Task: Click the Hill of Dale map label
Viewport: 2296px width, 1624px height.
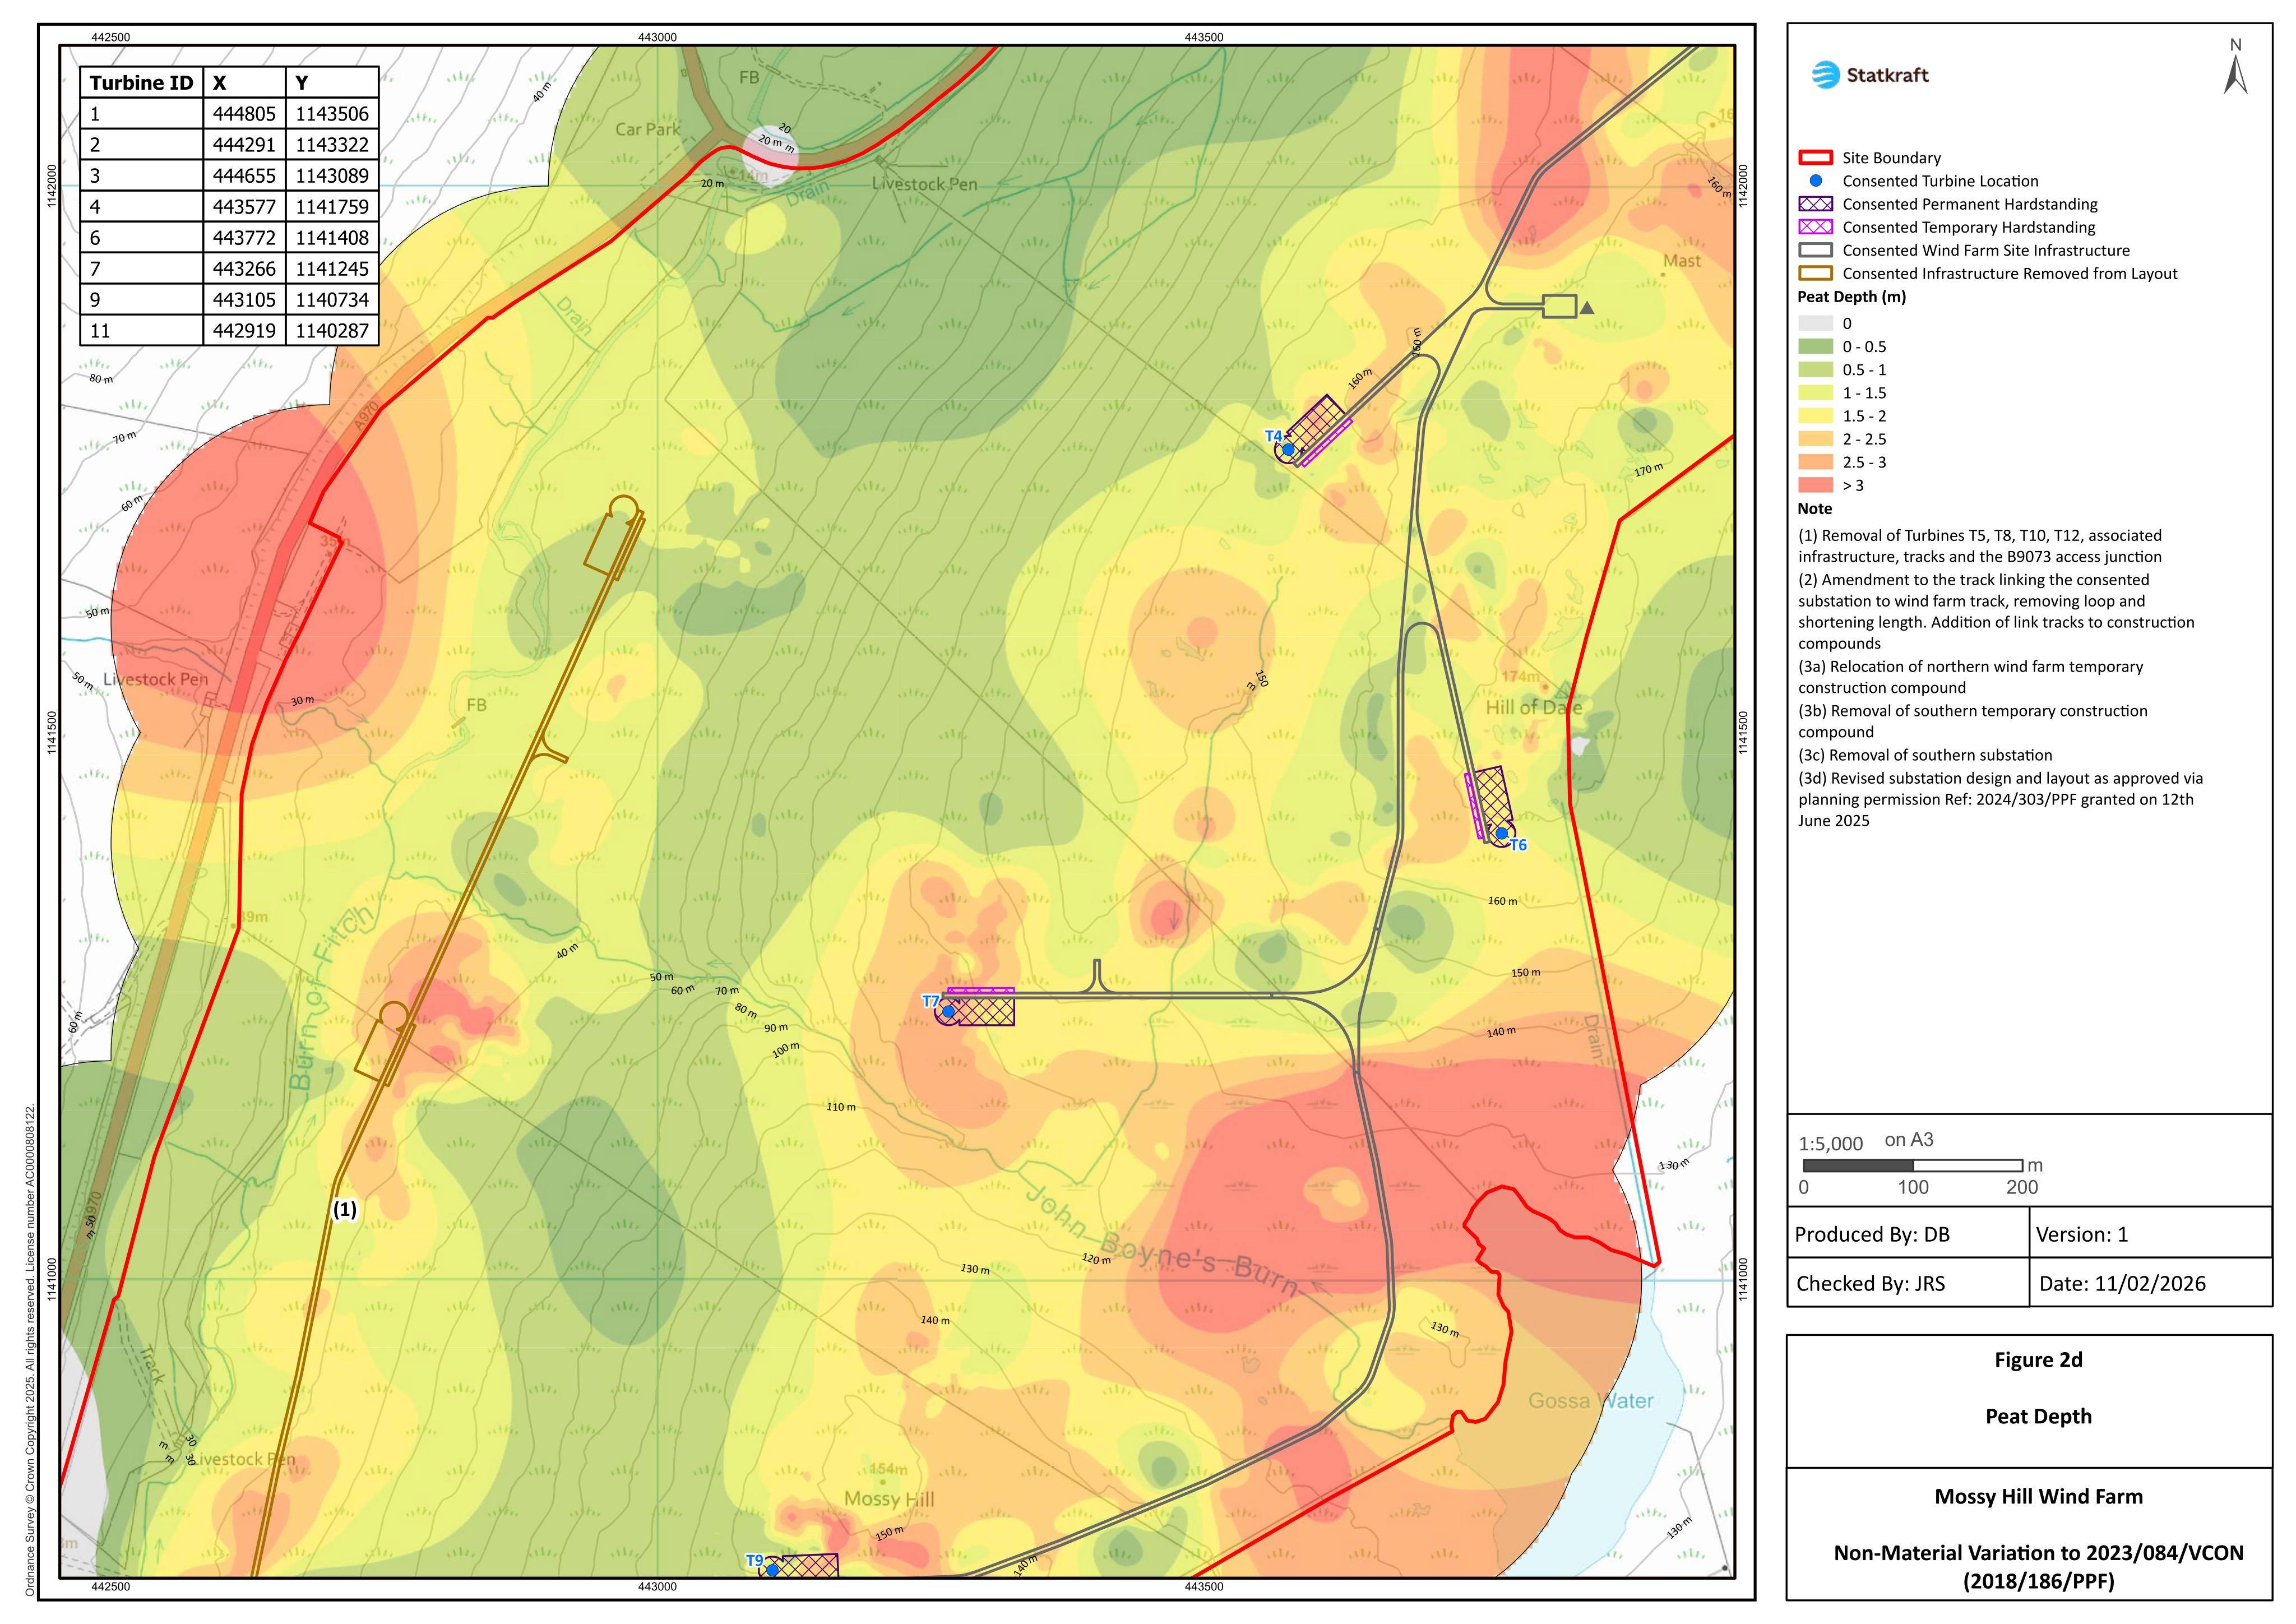Action: click(1533, 708)
